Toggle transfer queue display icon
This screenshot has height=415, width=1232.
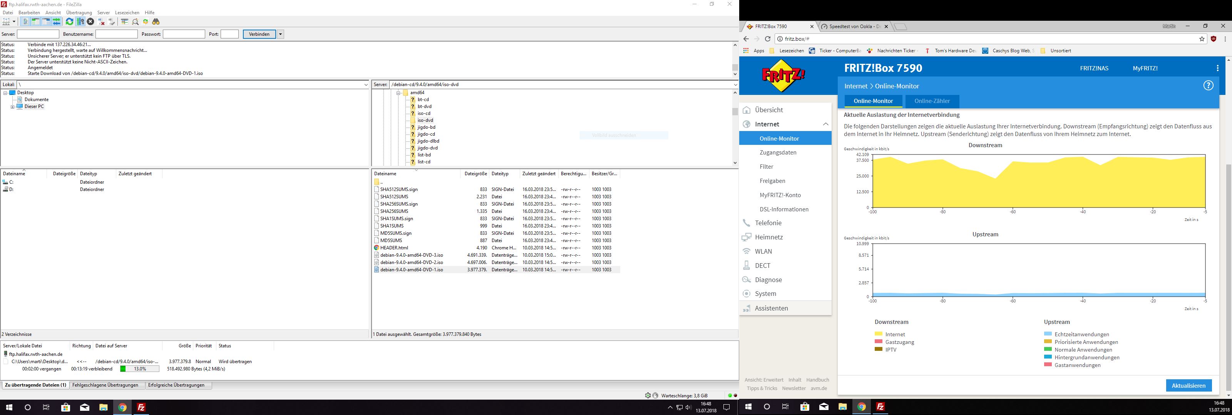point(57,22)
